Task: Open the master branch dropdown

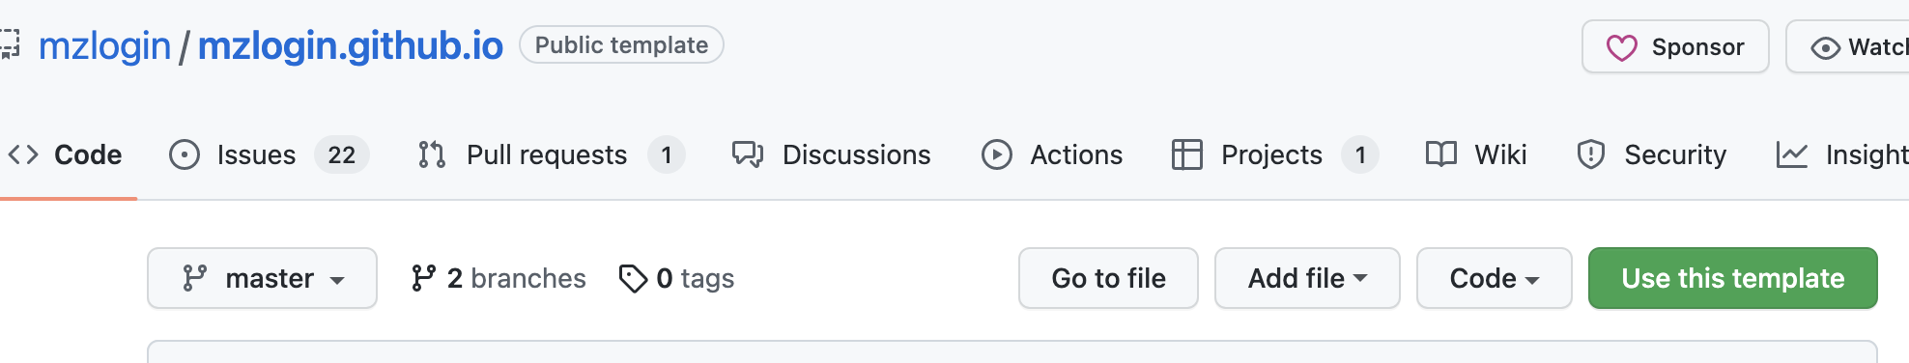Action: 262,278
